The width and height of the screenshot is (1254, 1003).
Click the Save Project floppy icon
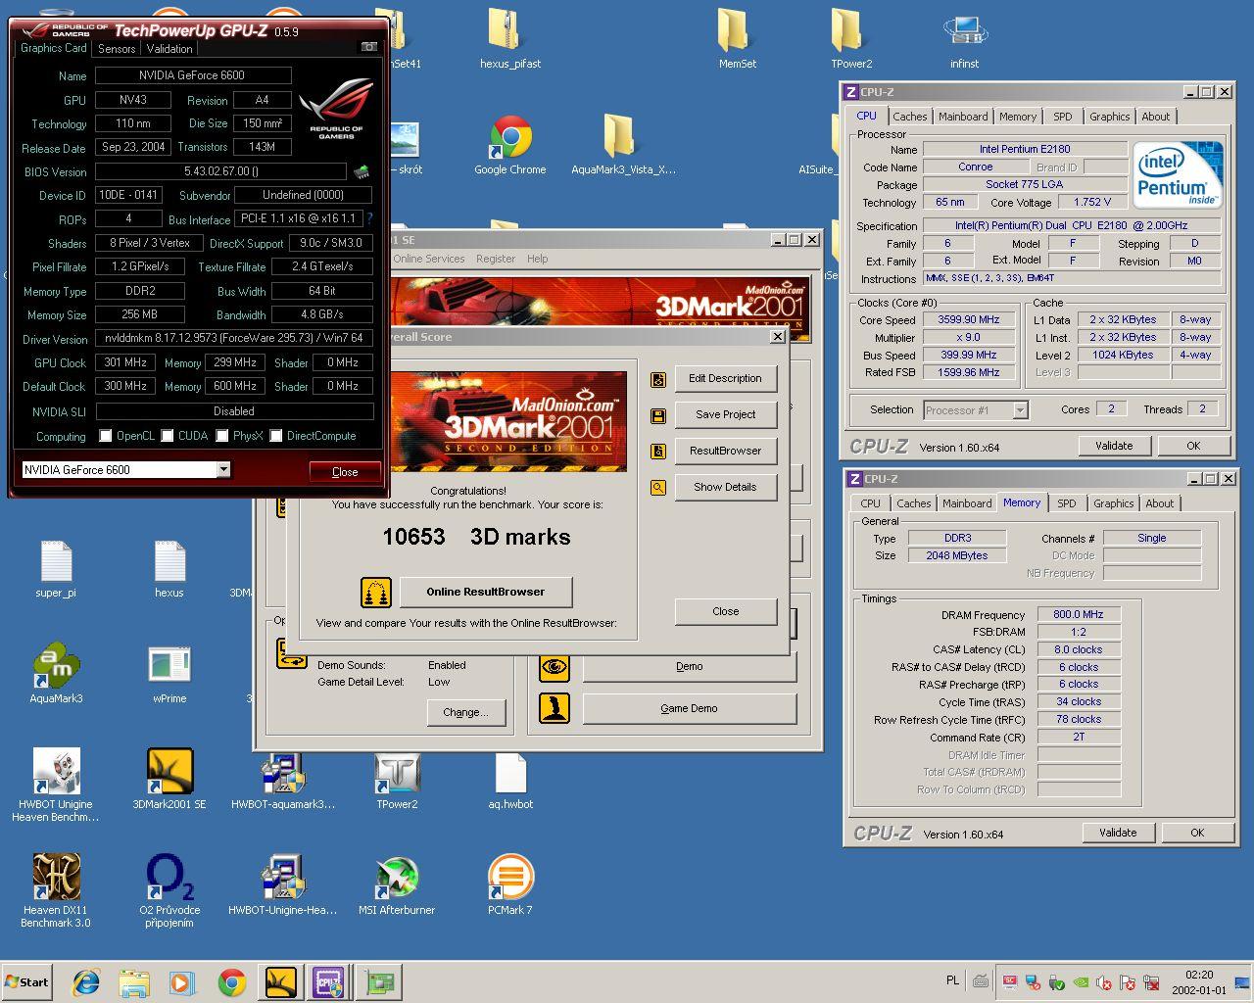[x=658, y=415]
